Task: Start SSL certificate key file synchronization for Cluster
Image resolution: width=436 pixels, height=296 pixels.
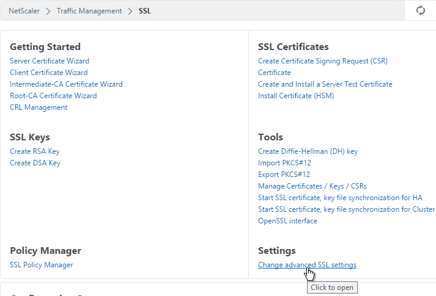Action: pos(347,209)
